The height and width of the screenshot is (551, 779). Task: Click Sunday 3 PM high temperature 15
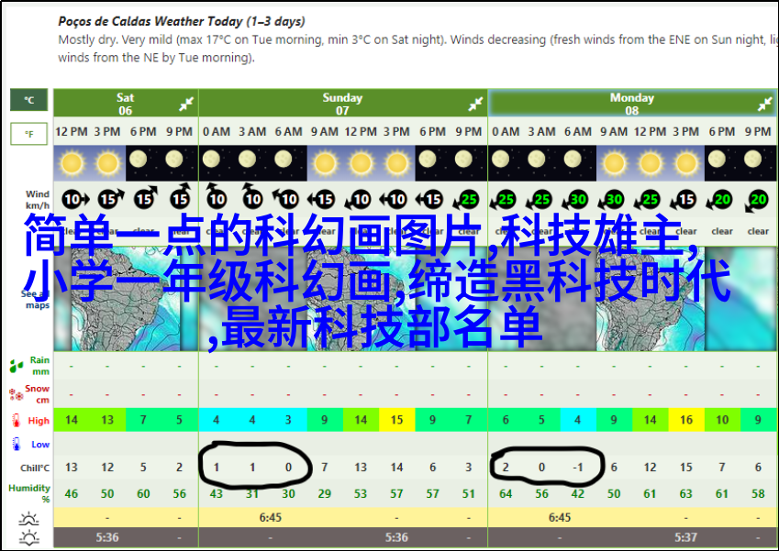coord(396,420)
